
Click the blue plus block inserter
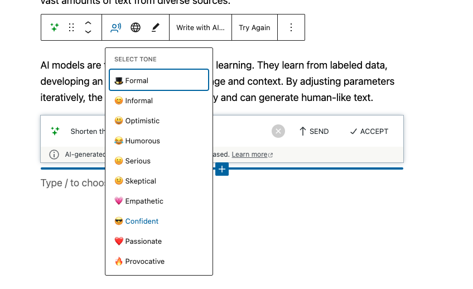click(x=222, y=169)
